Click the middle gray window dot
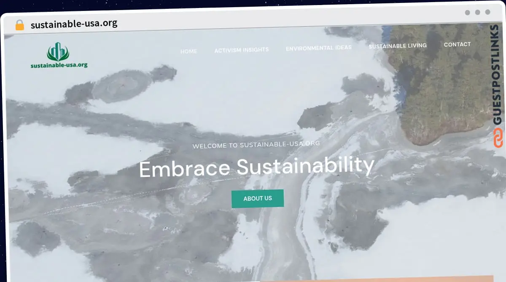 pos(477,12)
